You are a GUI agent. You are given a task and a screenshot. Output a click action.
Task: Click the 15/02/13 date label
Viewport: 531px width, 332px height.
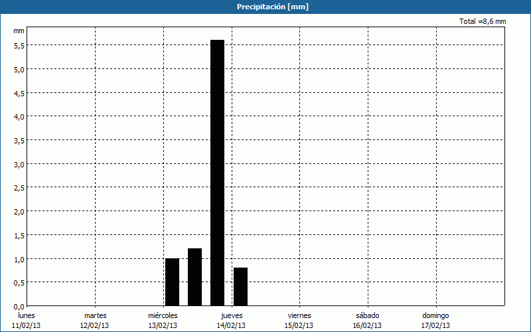pos(299,325)
